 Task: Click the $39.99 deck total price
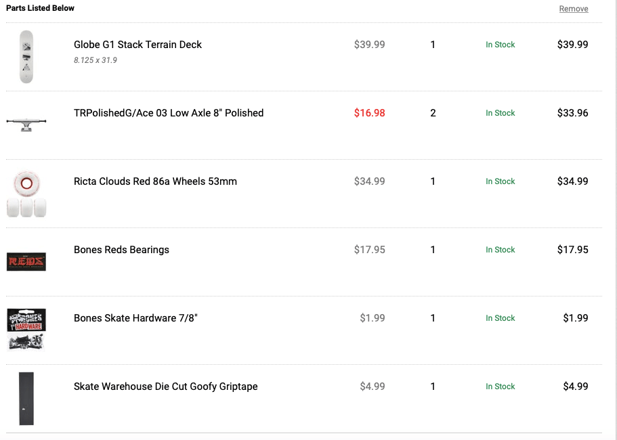(x=572, y=45)
